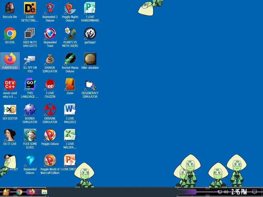Open the Start menu button on taskbar
Viewport: 263px width, 197px height.
point(6,192)
